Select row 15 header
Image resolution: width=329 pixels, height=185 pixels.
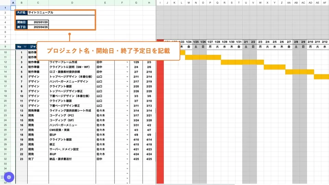click(x=5, y=77)
